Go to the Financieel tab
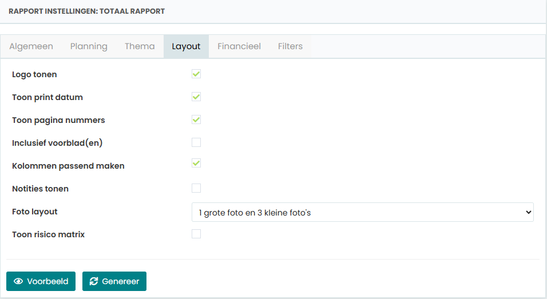This screenshot has width=547, height=299. (239, 46)
